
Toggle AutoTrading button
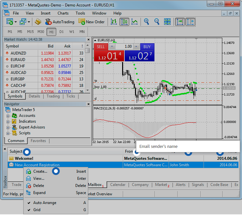(59, 22)
